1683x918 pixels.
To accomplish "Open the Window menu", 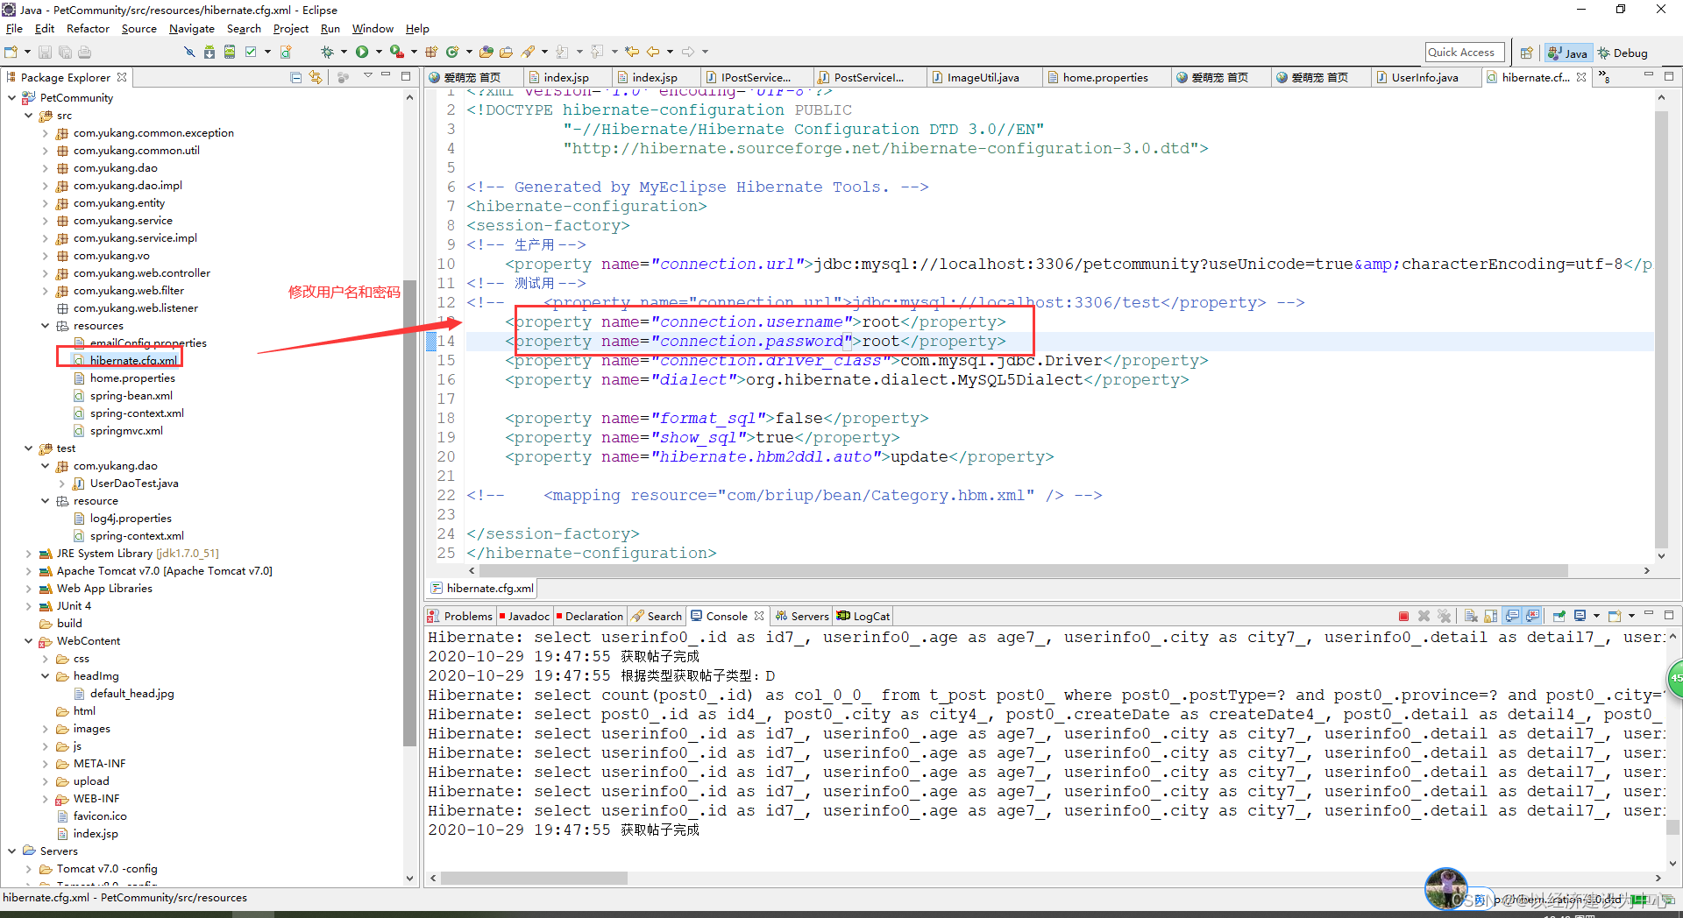I will coord(372,28).
